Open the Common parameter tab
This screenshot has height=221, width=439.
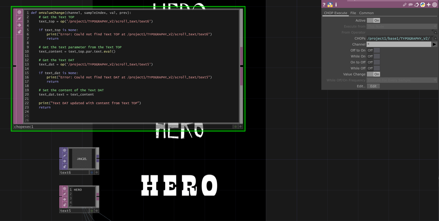pyautogui.click(x=366, y=13)
